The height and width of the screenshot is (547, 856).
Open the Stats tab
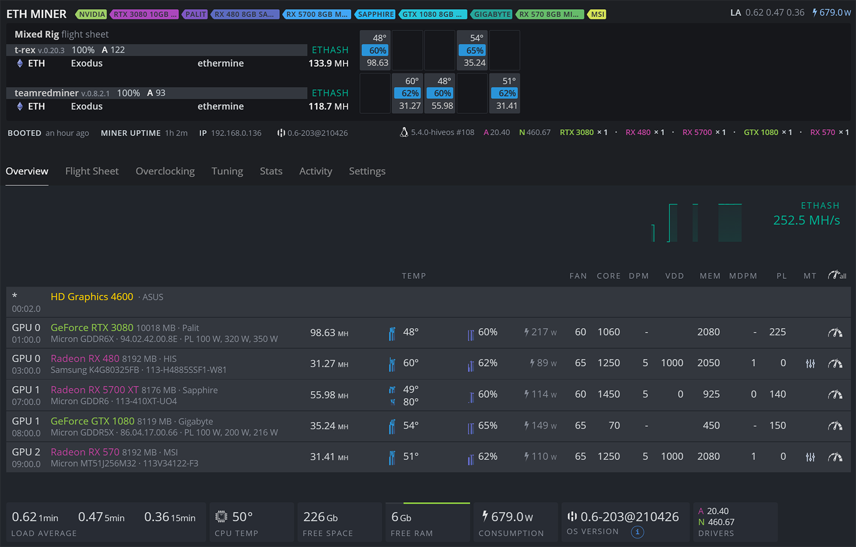[271, 171]
